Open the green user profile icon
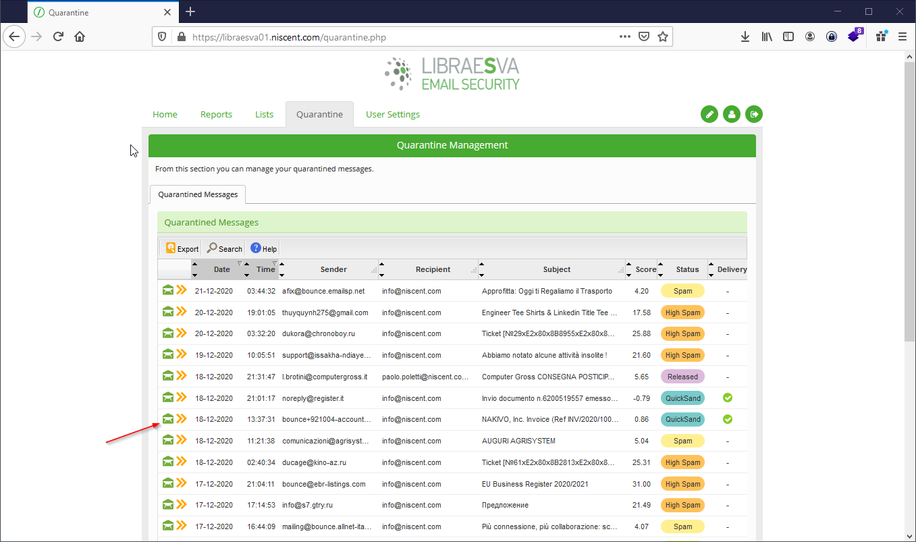 coord(731,114)
